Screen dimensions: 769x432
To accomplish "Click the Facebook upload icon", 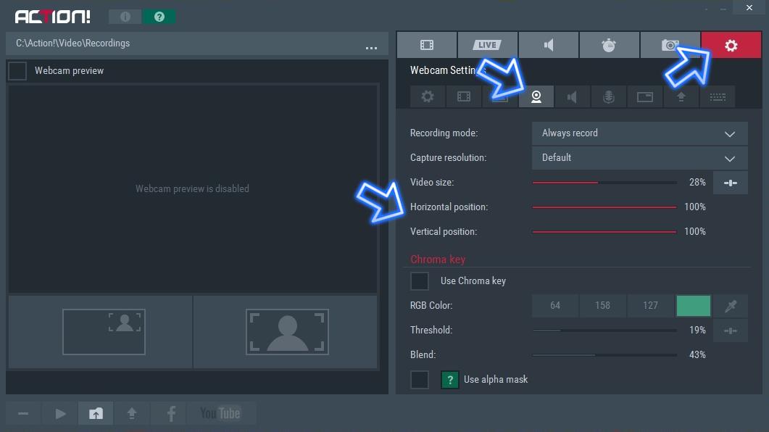I will [171, 413].
